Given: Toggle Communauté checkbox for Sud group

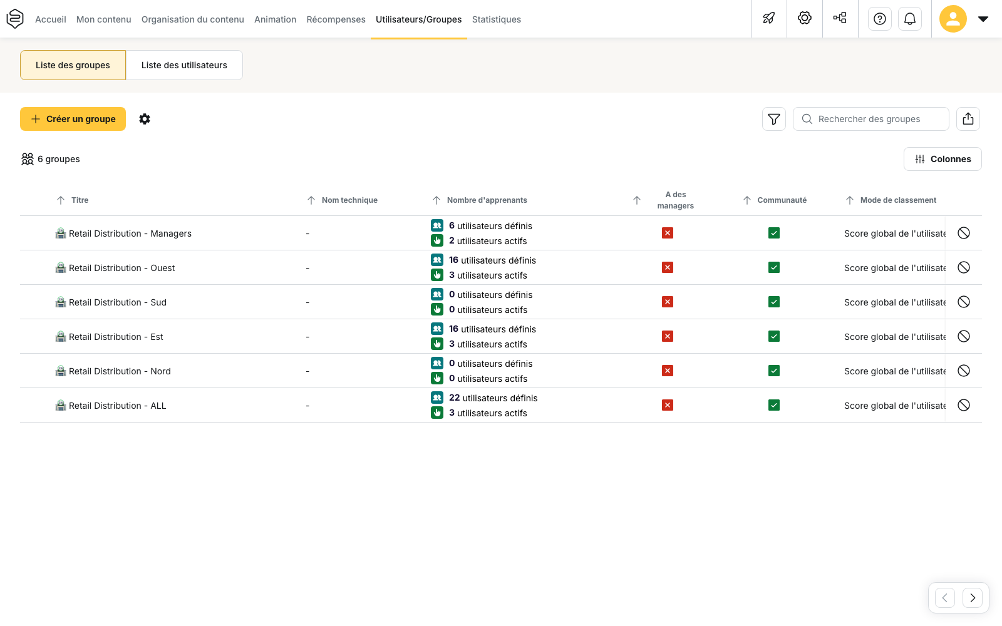Looking at the screenshot, I should (x=774, y=302).
